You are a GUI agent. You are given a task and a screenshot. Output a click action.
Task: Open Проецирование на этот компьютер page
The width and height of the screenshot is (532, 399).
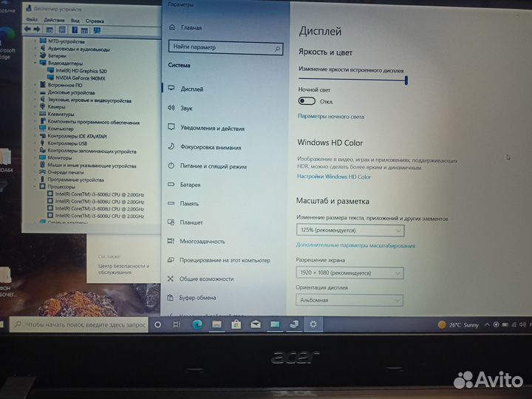click(223, 260)
